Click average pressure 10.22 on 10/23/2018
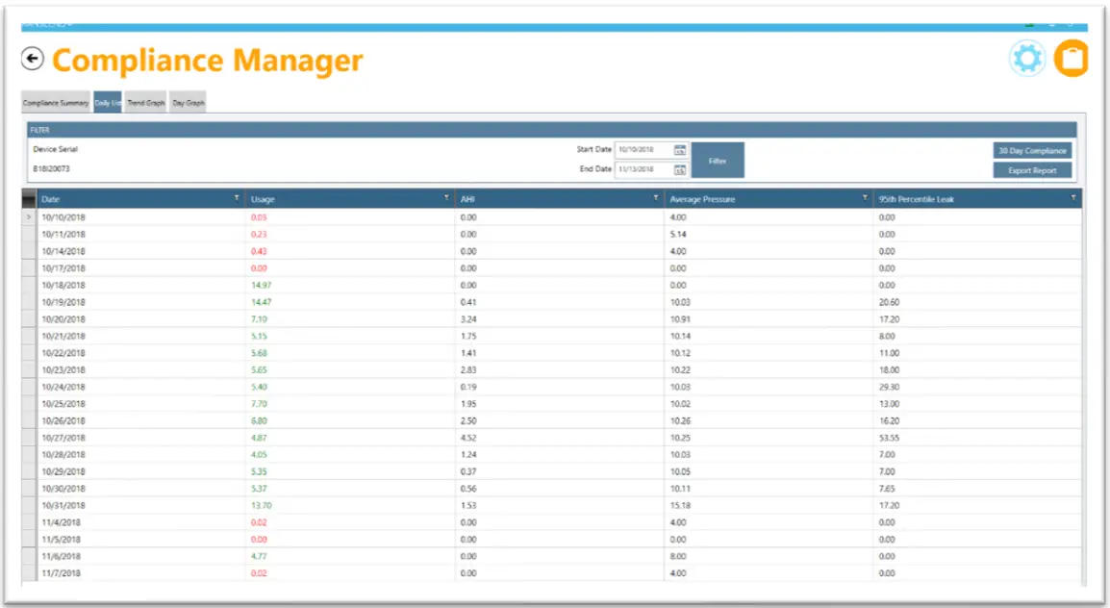This screenshot has width=1110, height=608. click(680, 370)
